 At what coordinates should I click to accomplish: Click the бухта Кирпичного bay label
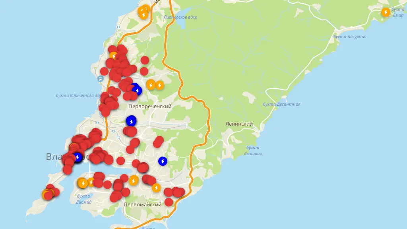(78, 95)
